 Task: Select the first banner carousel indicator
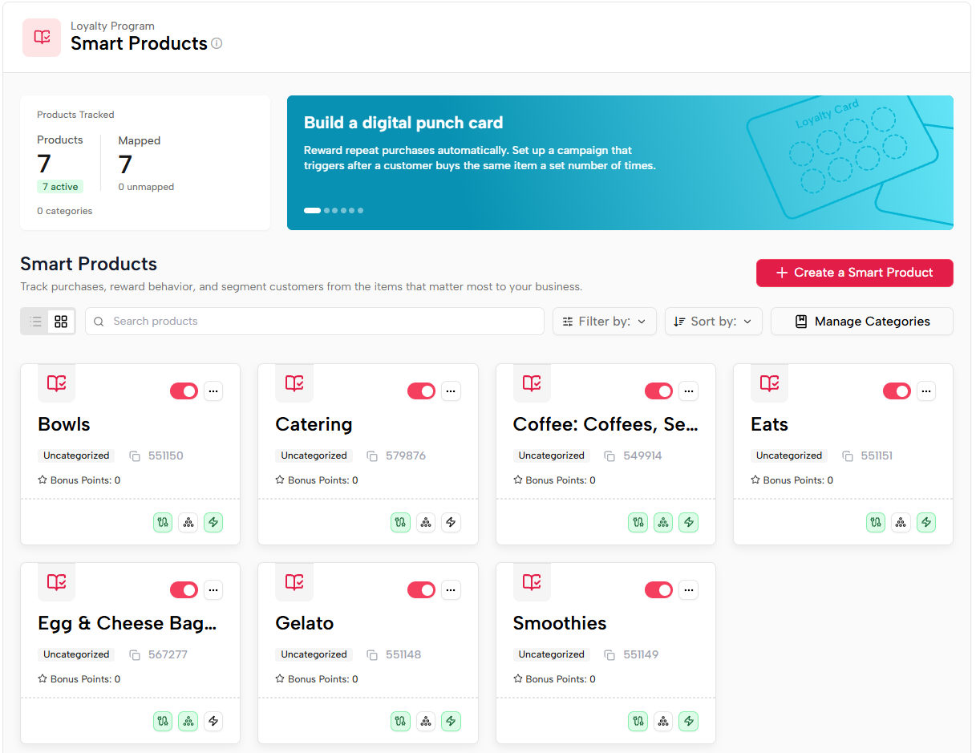pyautogui.click(x=312, y=211)
